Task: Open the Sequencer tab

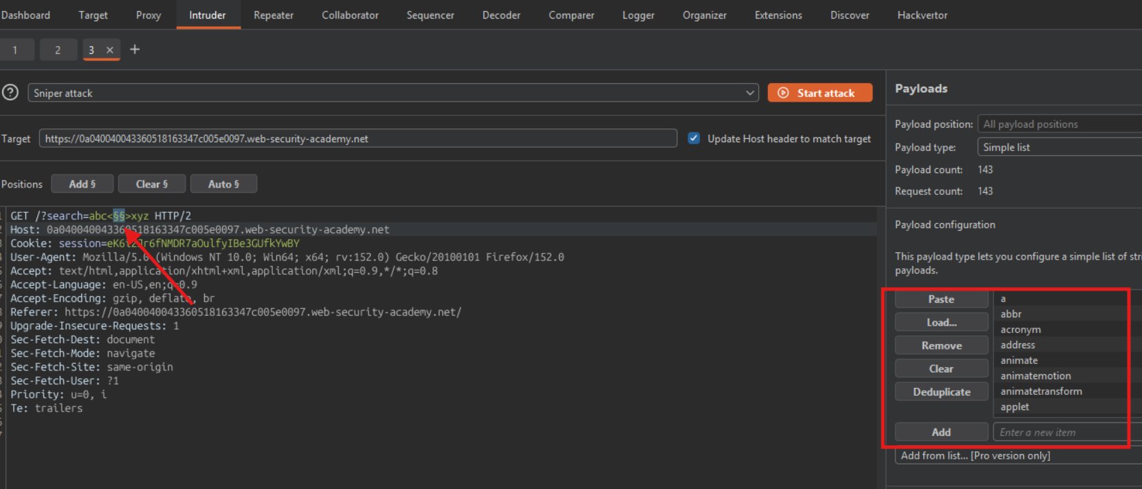Action: pyautogui.click(x=430, y=15)
